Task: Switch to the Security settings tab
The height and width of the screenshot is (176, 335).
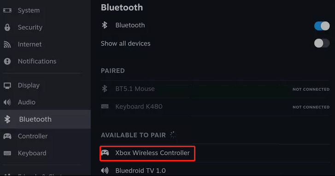Action: 45,27
